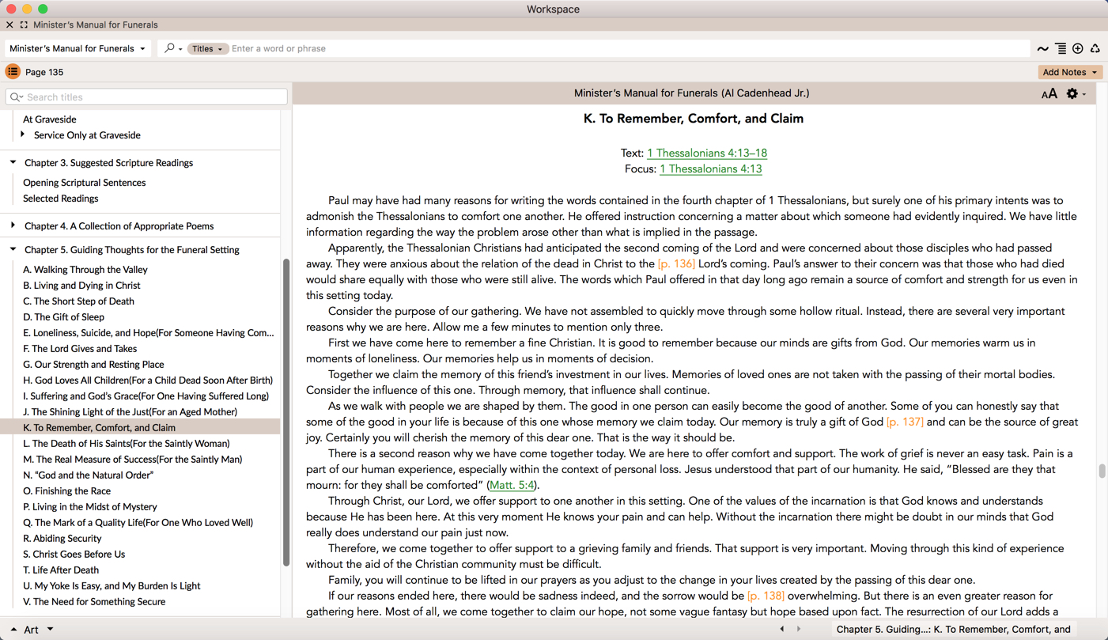The width and height of the screenshot is (1108, 640).
Task: Click the orange table of contents icon
Action: pos(13,72)
